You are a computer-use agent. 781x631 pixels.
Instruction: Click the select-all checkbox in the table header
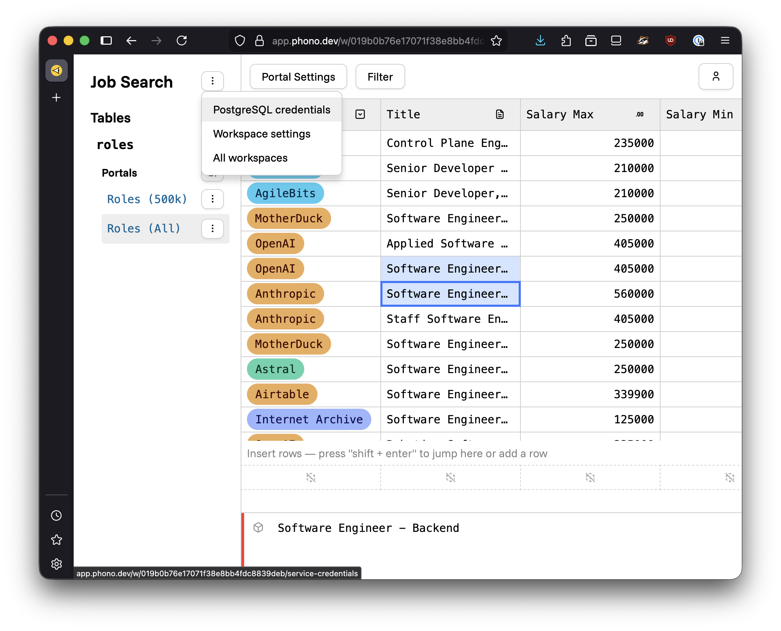click(x=360, y=114)
